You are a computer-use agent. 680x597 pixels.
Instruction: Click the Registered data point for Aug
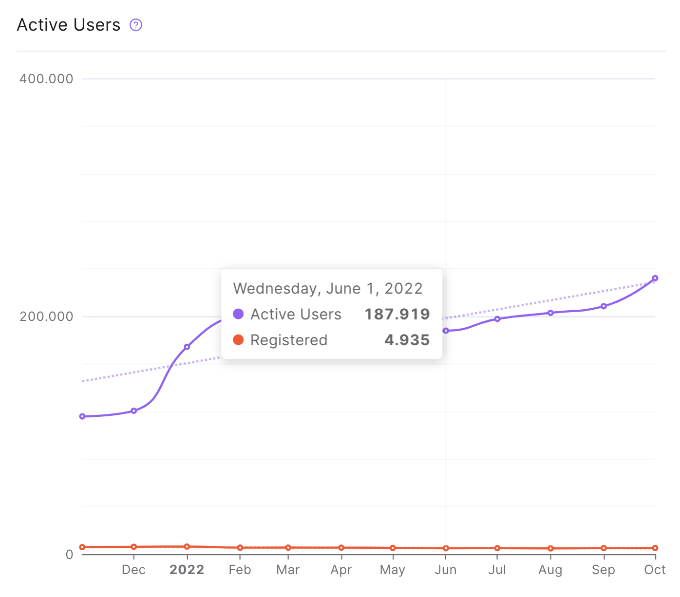point(550,548)
